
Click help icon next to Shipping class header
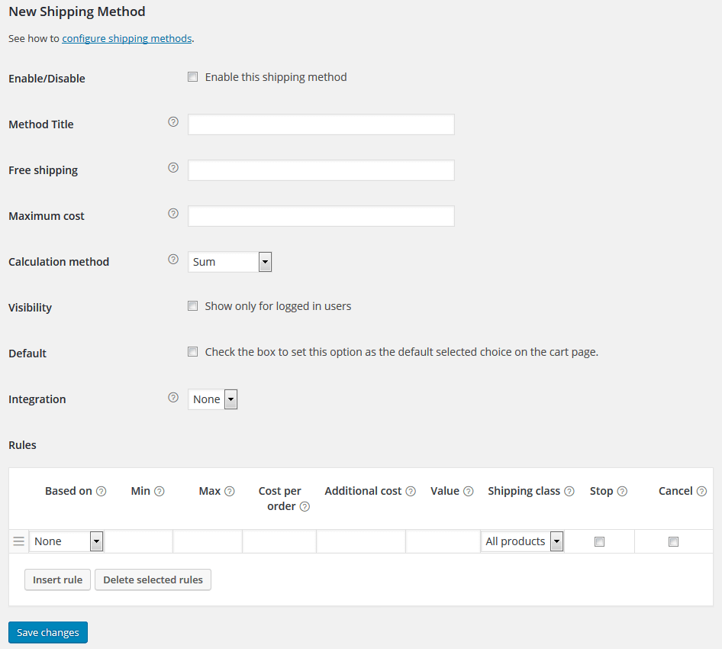point(569,492)
